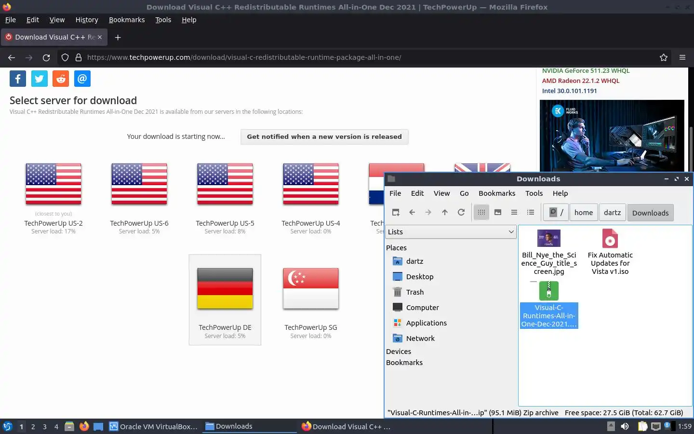Open Firefox application hamburger menu
694x434 pixels.
[x=682, y=57]
